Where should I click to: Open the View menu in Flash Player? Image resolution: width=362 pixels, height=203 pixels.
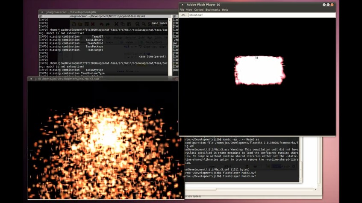189,9
